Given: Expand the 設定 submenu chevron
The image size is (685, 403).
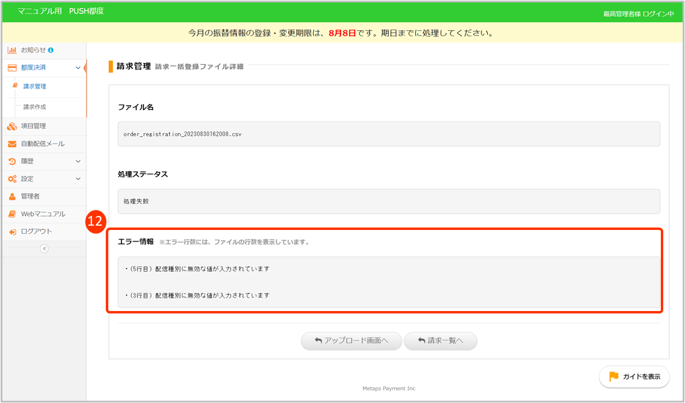Looking at the screenshot, I should point(78,179).
